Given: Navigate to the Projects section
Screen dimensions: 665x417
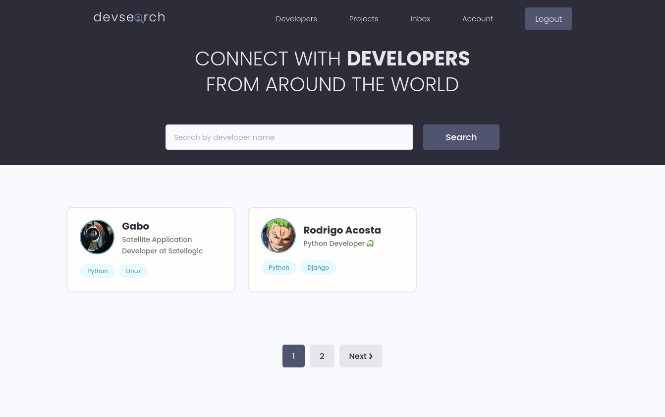Looking at the screenshot, I should 364,18.
